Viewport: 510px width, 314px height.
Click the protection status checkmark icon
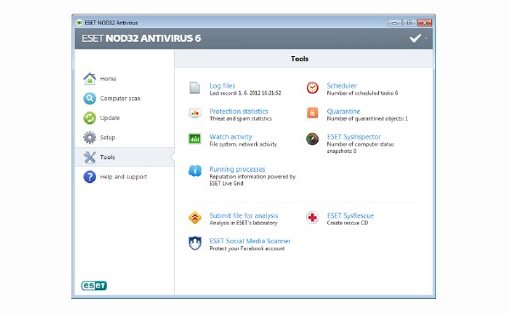[x=415, y=38]
